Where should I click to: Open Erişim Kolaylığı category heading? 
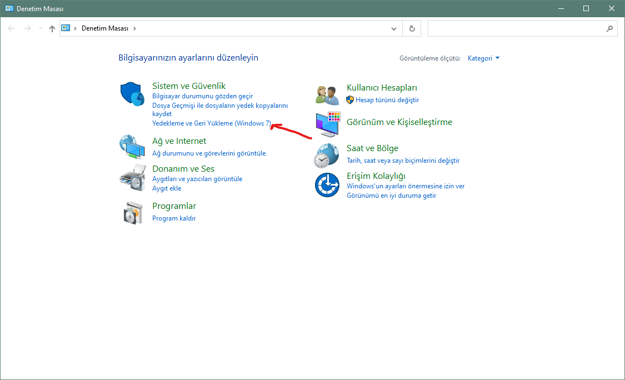pyautogui.click(x=376, y=176)
